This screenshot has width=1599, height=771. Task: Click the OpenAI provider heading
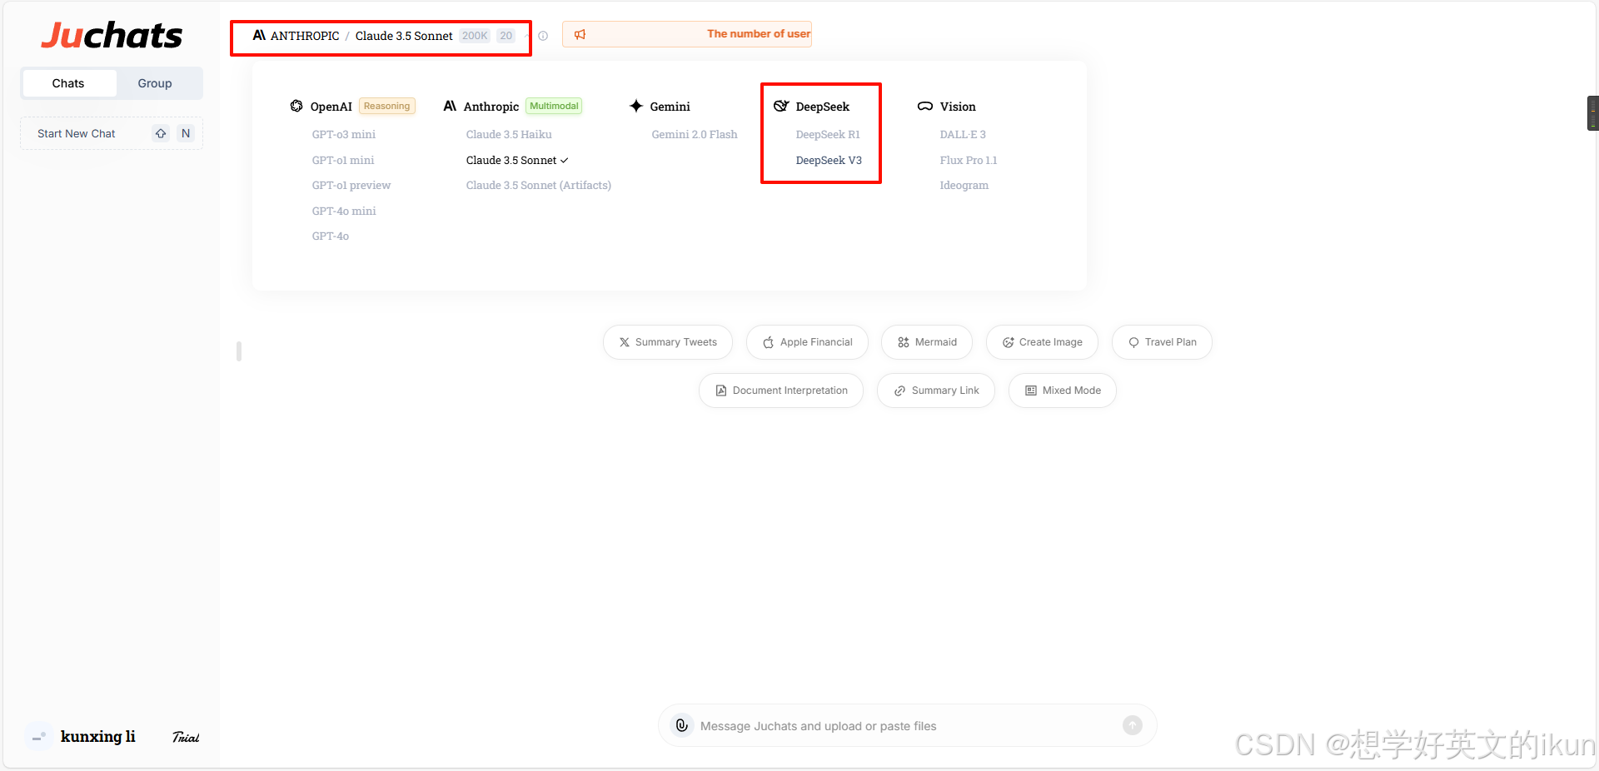click(331, 107)
